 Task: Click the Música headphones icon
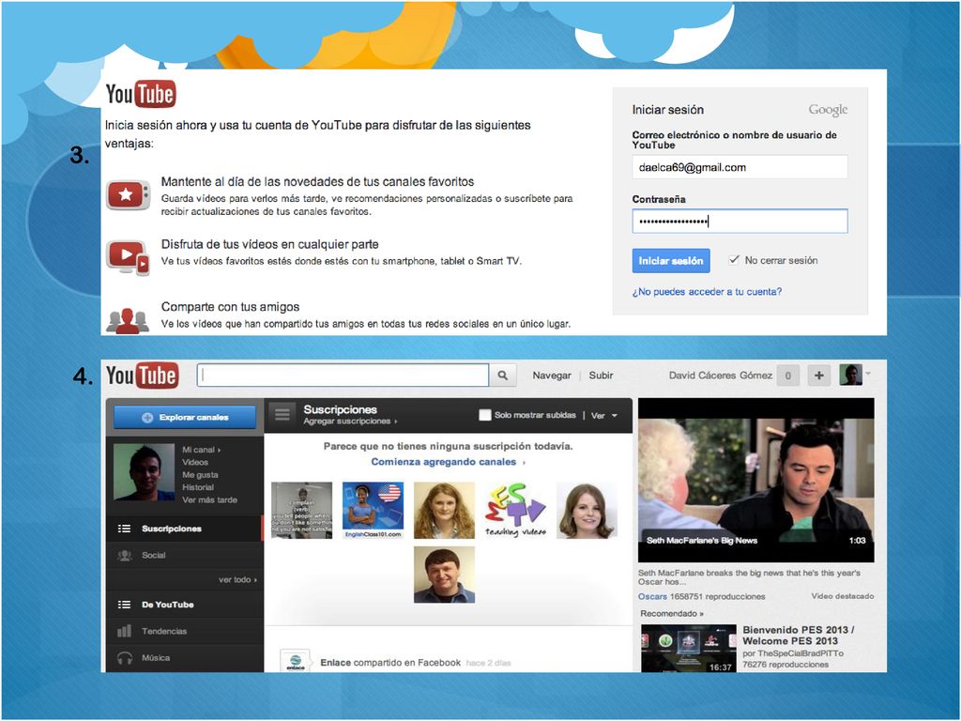pyautogui.click(x=125, y=658)
